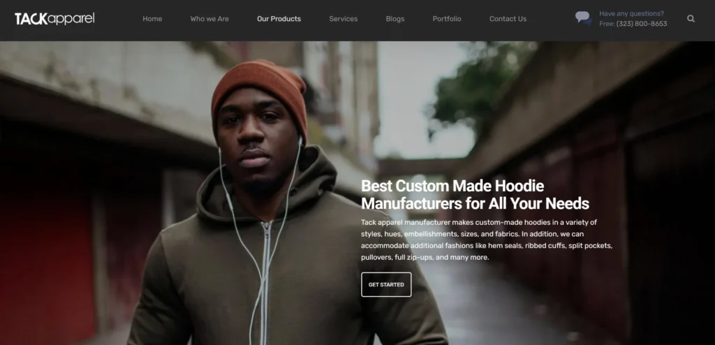
Task: Call the phone number (323) 800-8653
Action: [642, 24]
